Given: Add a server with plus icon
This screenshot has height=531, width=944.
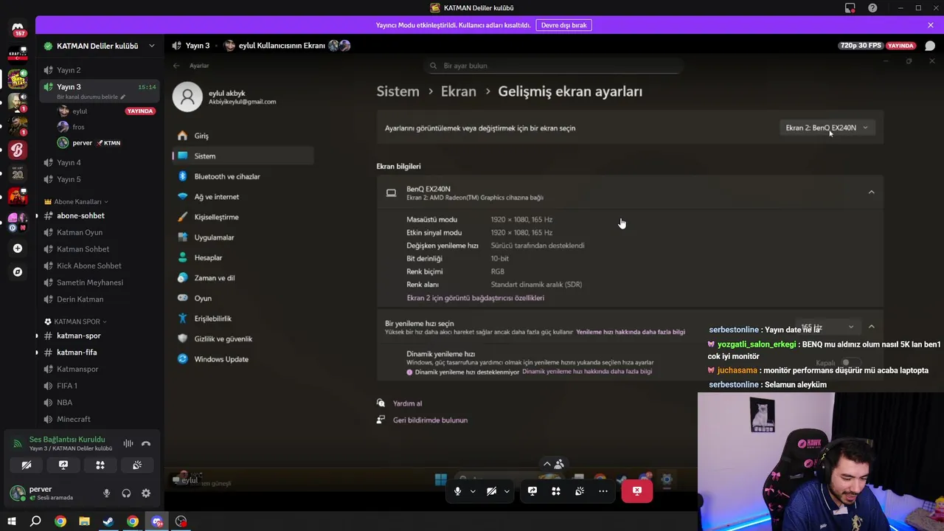Looking at the screenshot, I should pos(18,249).
